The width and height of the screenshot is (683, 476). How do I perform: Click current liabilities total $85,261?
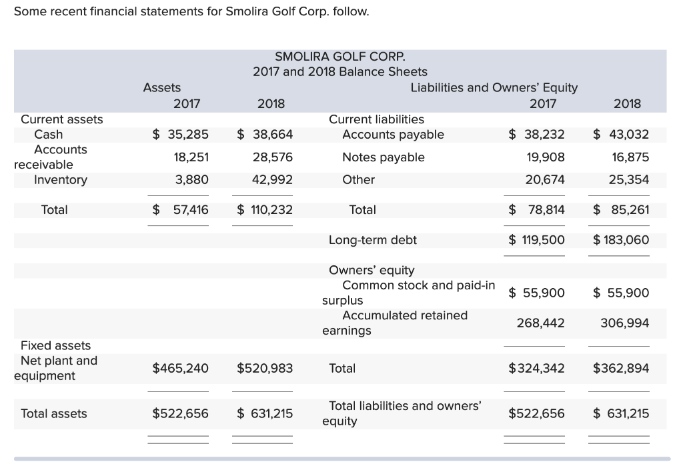pyautogui.click(x=621, y=210)
